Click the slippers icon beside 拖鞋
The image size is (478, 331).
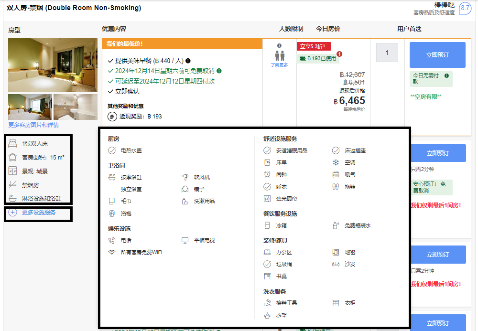pos(336,187)
